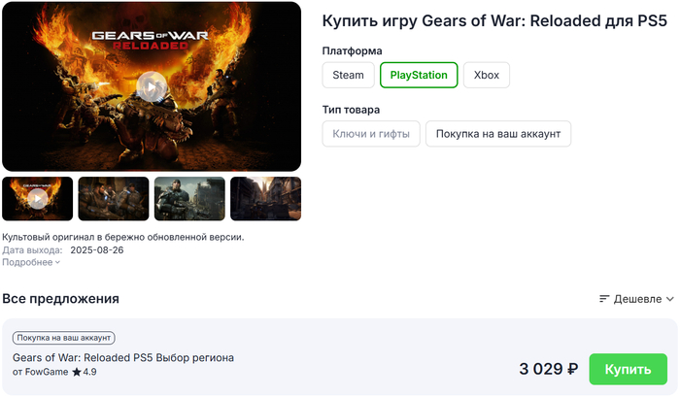Select the Steam platform option

[348, 75]
